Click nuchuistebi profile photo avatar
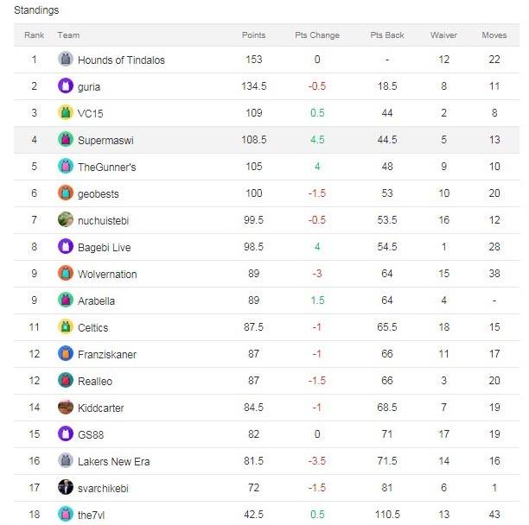The height and width of the screenshot is (525, 529). [x=66, y=219]
